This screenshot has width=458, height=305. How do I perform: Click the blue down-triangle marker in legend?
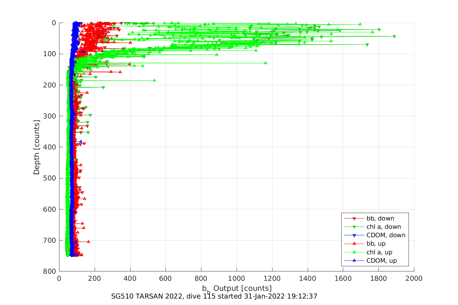tap(354, 235)
